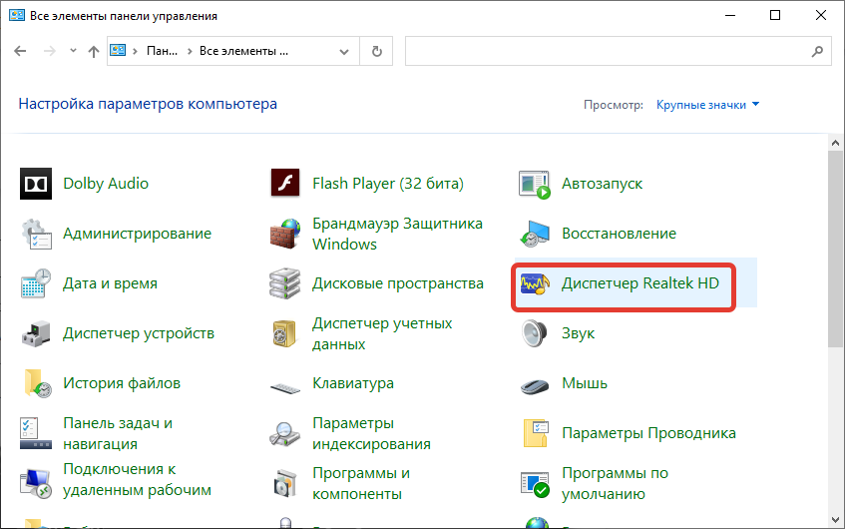Refresh the Control Panel view
Screen dimensions: 845x529
376,50
